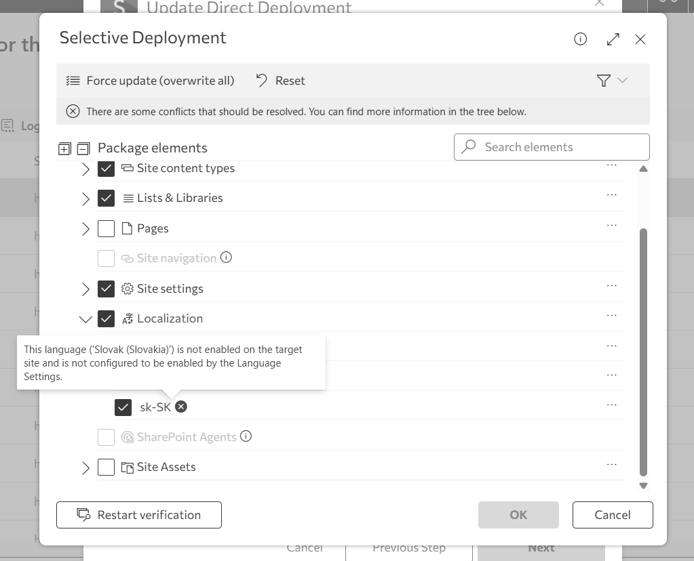694x561 pixels.
Task: Click the info icon next to Site navigation
Action: (227, 257)
